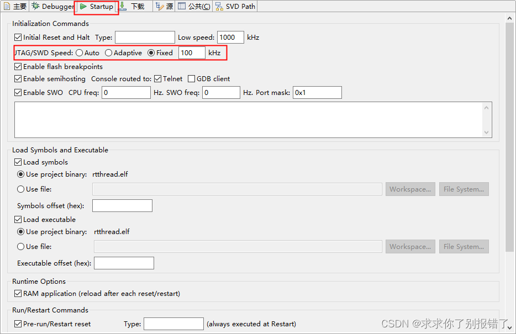The image size is (516, 334).
Task: Click Workspace... in Load Symbols section
Action: [410, 189]
